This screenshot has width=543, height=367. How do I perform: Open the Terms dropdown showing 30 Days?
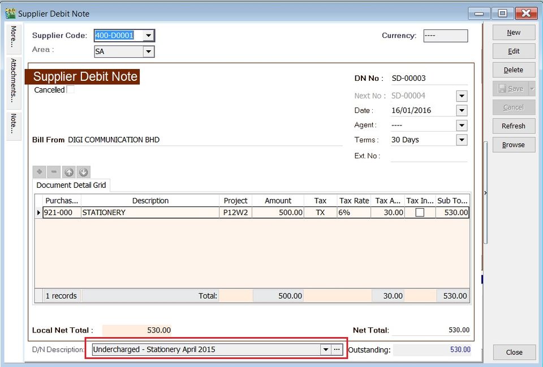(x=461, y=140)
